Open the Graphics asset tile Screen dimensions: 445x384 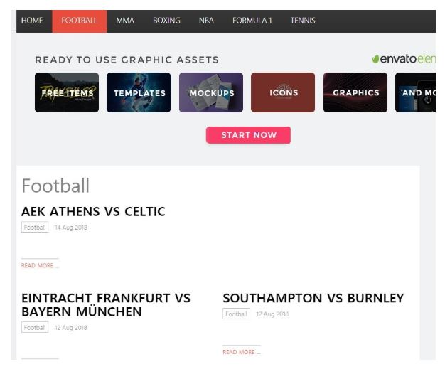[x=355, y=92]
